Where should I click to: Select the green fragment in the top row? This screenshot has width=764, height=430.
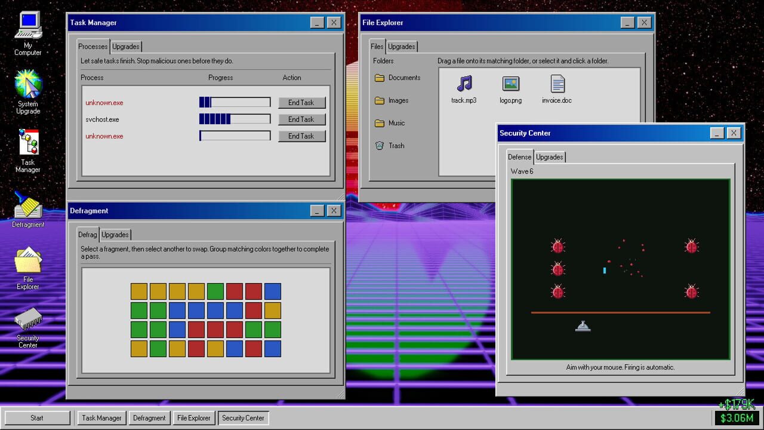click(215, 291)
